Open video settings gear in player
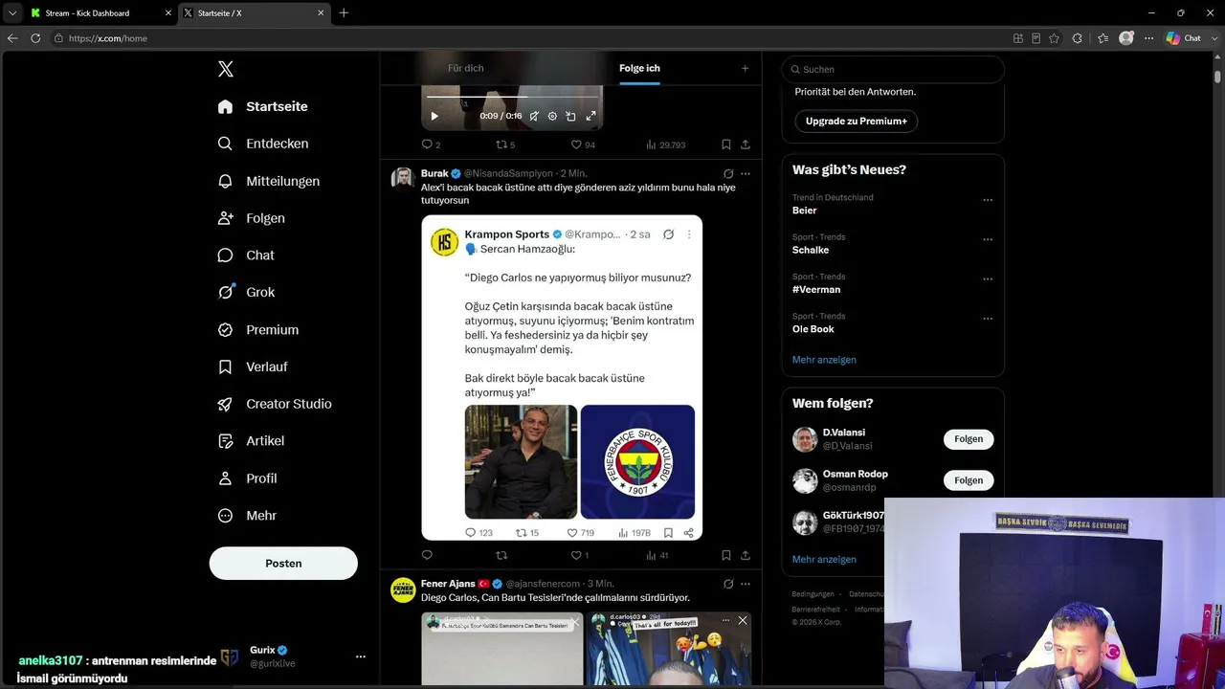Viewport: 1225px width, 689px height. click(x=552, y=116)
